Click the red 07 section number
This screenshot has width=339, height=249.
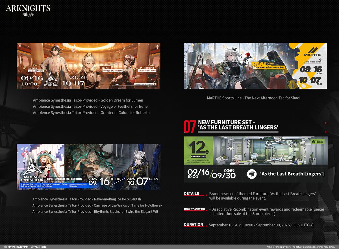tap(190, 127)
